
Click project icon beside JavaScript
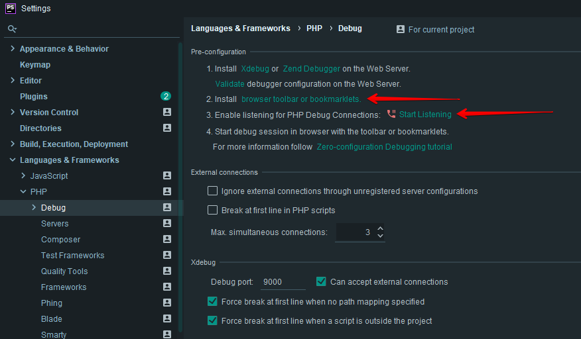click(167, 175)
